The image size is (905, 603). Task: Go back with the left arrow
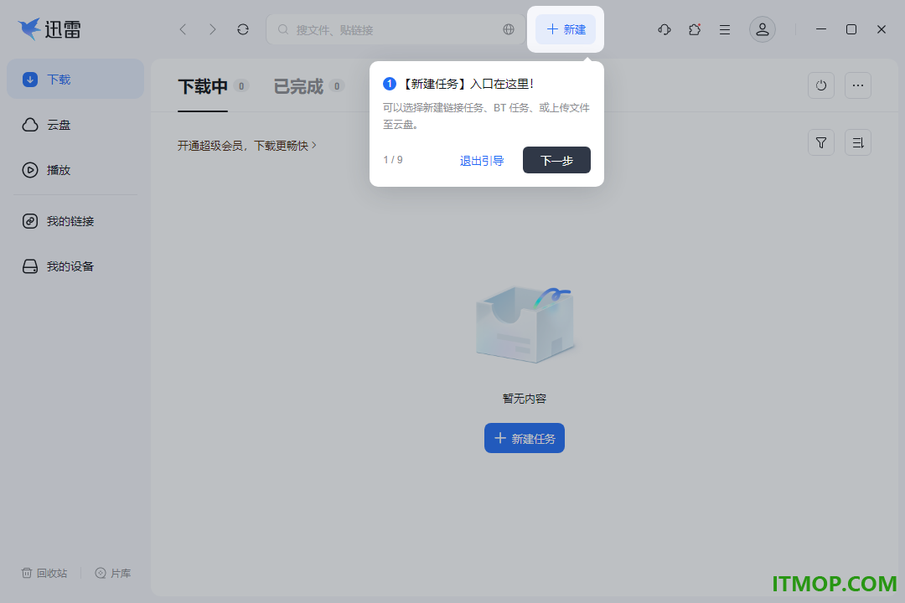183,29
